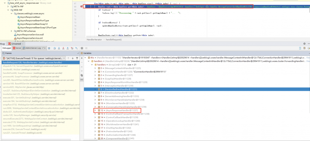Collapse the WEB-INF folder
The image size is (310, 141).
(x=8, y=10)
